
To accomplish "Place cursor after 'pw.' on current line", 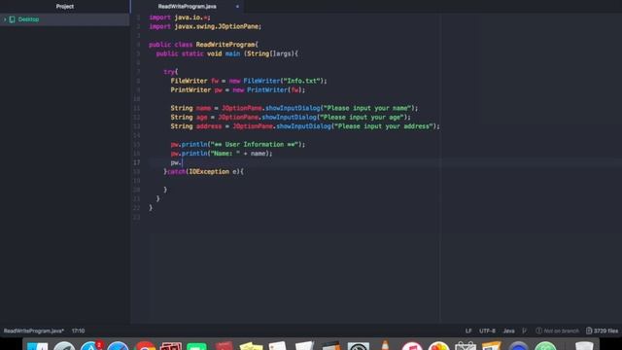I will tap(182, 162).
